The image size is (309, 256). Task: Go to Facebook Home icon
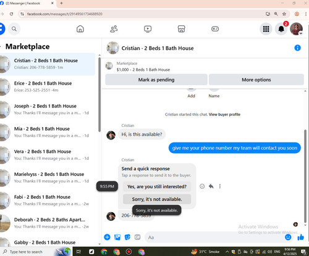[80, 29]
